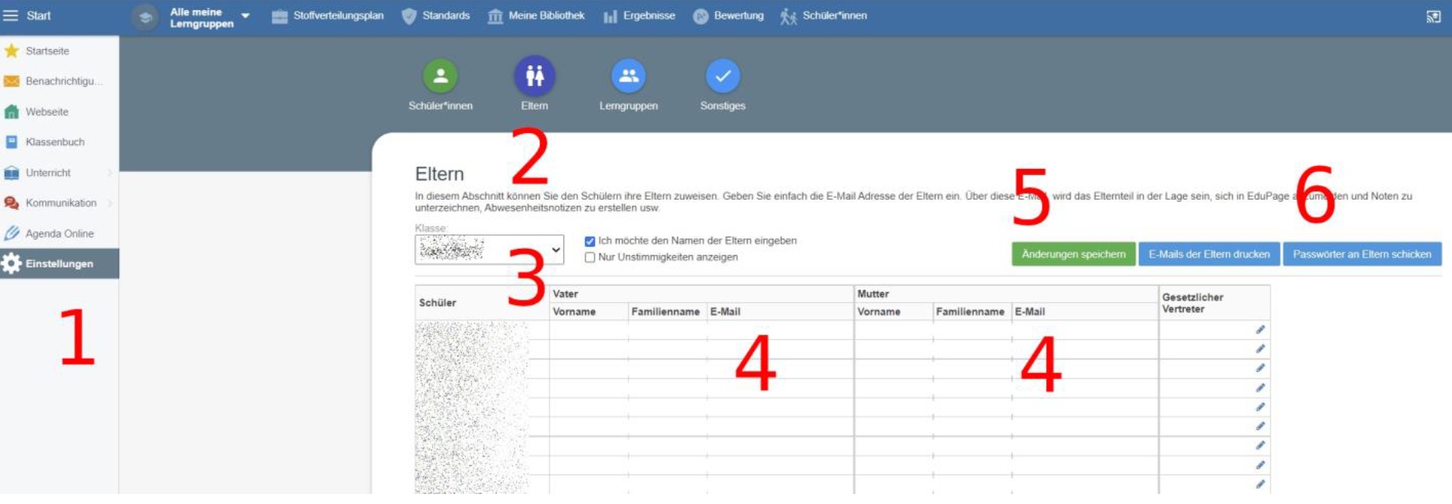Open the Lerngruppen settings icon

click(629, 75)
